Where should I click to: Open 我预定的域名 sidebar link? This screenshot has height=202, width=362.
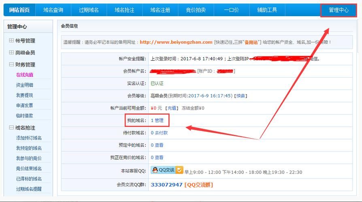click(x=29, y=148)
